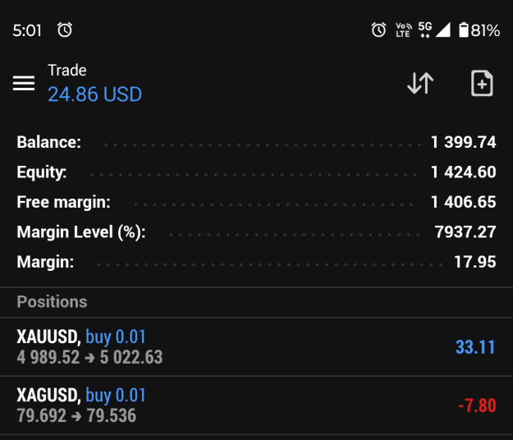The height and width of the screenshot is (440, 513).
Task: Tap the 5G network indicator
Action: click(425, 30)
